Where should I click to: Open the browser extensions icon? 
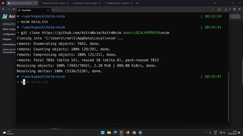coord(234,9)
